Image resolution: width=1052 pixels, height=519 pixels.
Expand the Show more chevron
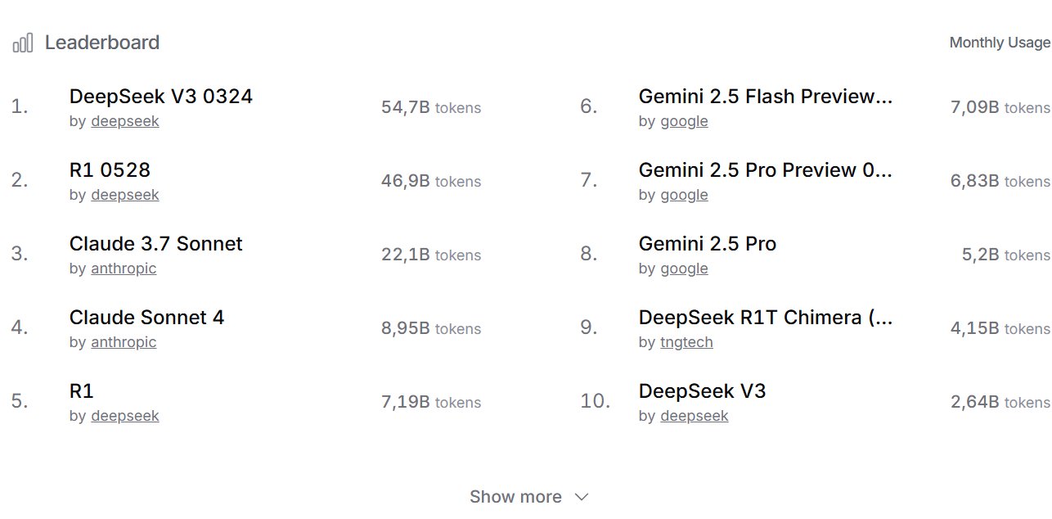click(582, 497)
